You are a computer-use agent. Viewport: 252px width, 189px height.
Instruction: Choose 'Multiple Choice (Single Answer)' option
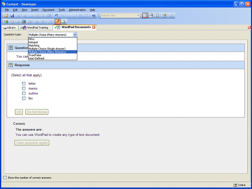pyautogui.click(x=52, y=49)
